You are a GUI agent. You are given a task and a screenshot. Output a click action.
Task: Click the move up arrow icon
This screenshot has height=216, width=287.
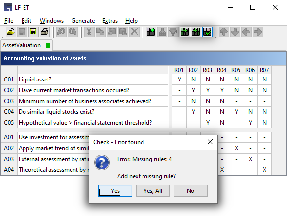click(x=224, y=32)
